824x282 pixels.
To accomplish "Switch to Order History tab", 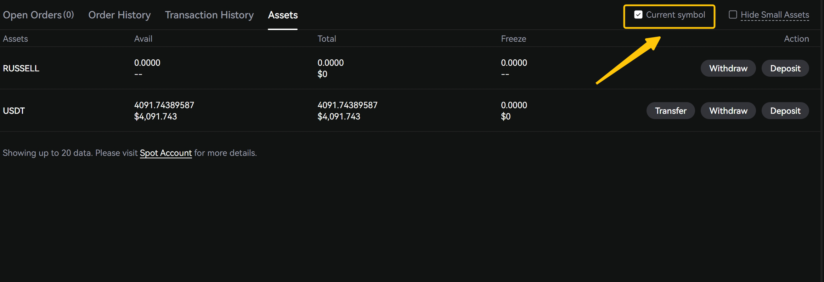I will point(119,15).
